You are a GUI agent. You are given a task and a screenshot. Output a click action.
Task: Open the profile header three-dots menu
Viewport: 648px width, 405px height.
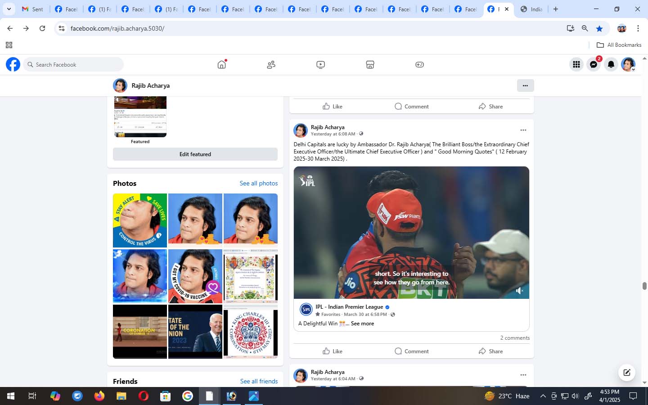525,85
